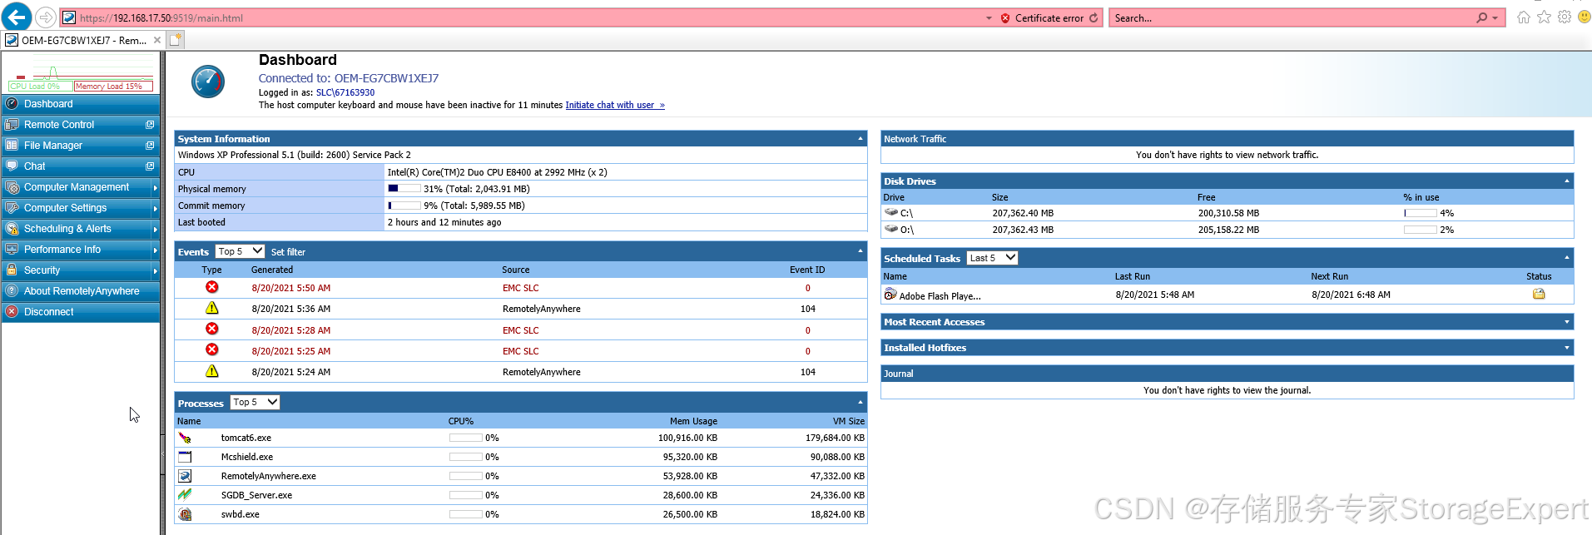1592x535 pixels.
Task: Expand Installed Hotfixes panel
Action: (1567, 348)
